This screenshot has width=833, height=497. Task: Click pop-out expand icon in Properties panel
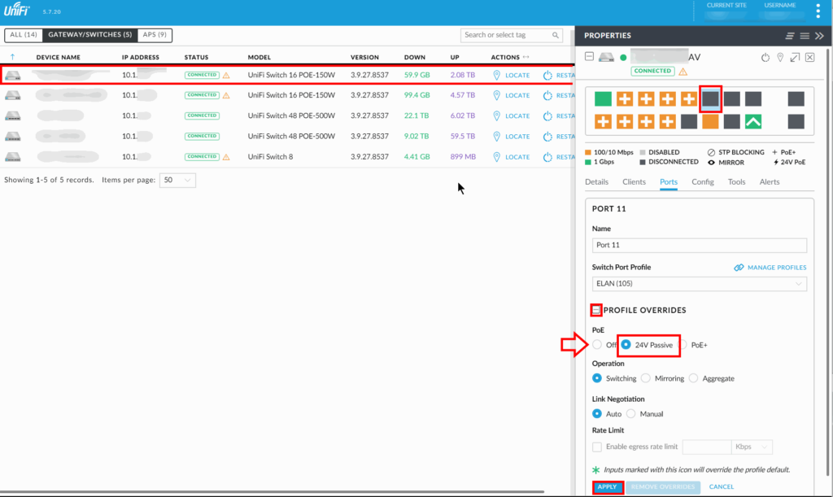795,57
